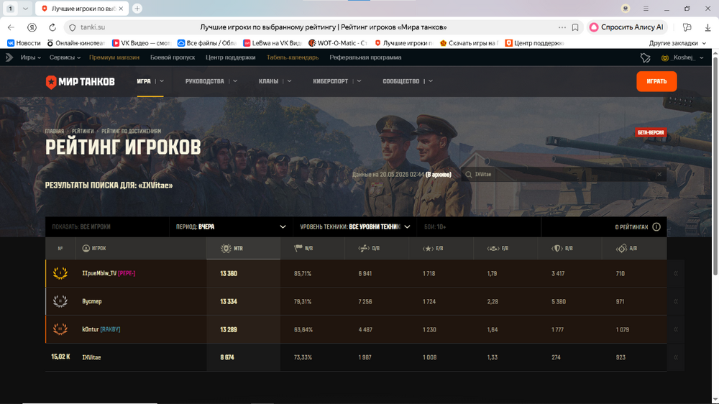This screenshot has width=719, height=404.
Task: Open player Бустер profile
Action: point(92,301)
